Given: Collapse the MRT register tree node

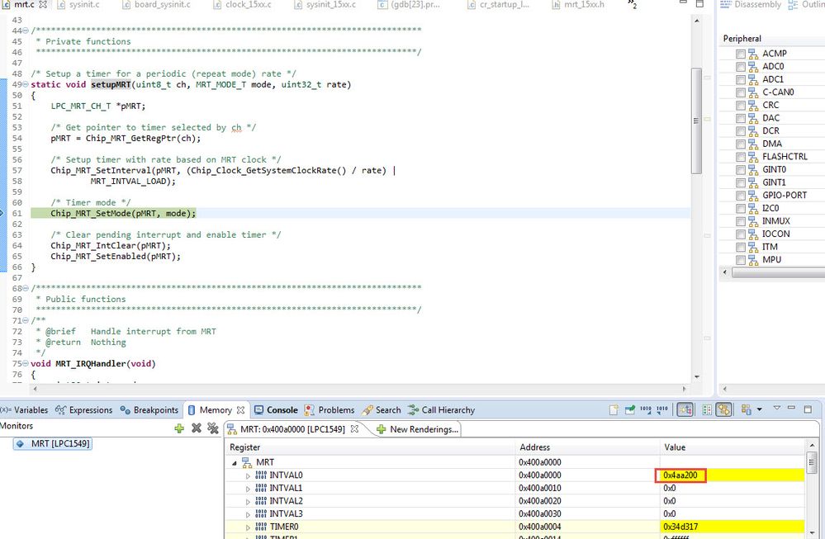Looking at the screenshot, I should point(235,463).
